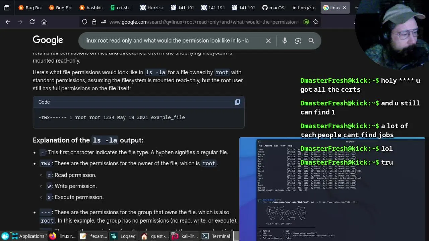Switch to the 'kali-lin...' taskbar window

click(x=185, y=236)
